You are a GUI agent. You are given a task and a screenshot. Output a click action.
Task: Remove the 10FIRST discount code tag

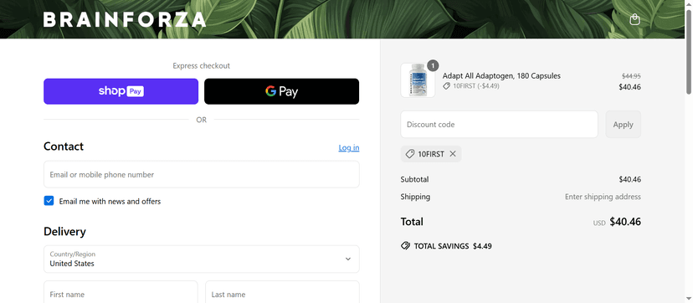(453, 154)
